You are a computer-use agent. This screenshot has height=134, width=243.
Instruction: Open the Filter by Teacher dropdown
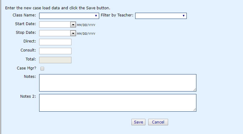(161, 16)
